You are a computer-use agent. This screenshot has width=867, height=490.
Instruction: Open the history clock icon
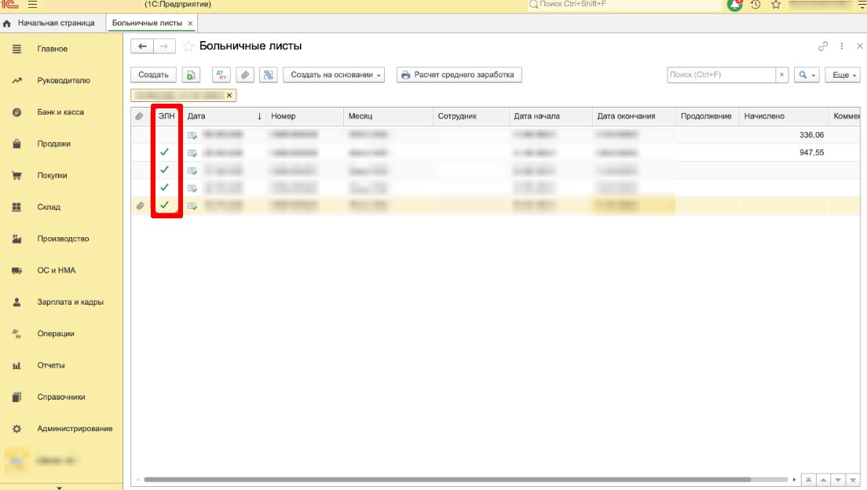click(x=755, y=5)
